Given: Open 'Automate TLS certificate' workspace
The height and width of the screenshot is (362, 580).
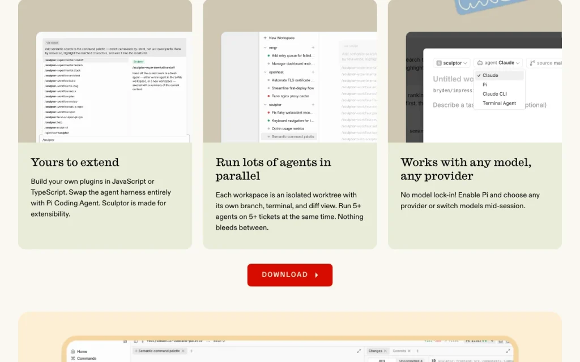Looking at the screenshot, I should coord(291,80).
